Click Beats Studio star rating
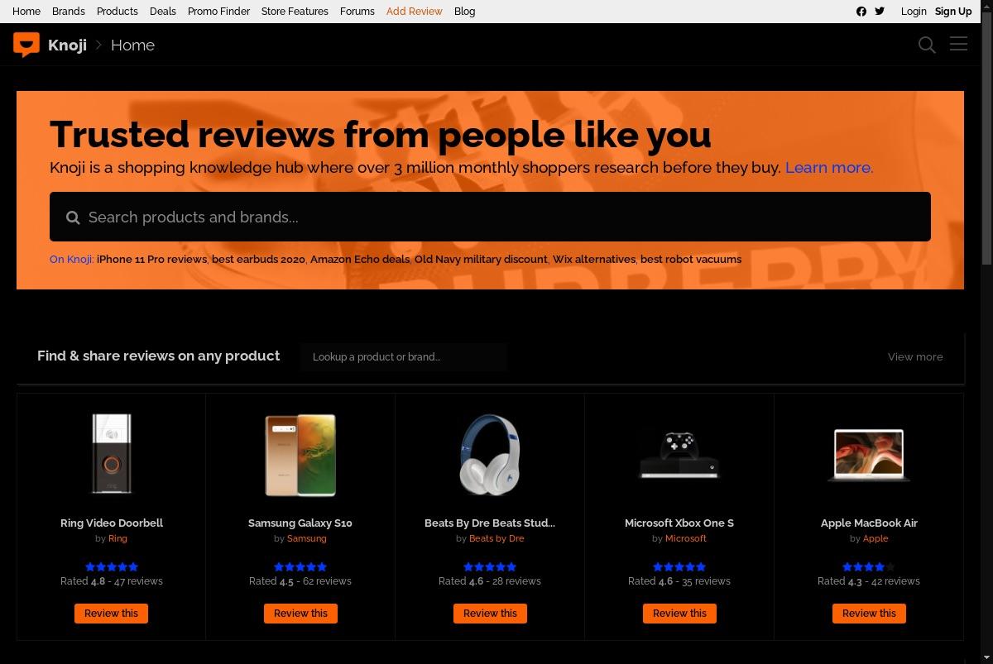Screen dimensions: 993x664 [x=490, y=566]
